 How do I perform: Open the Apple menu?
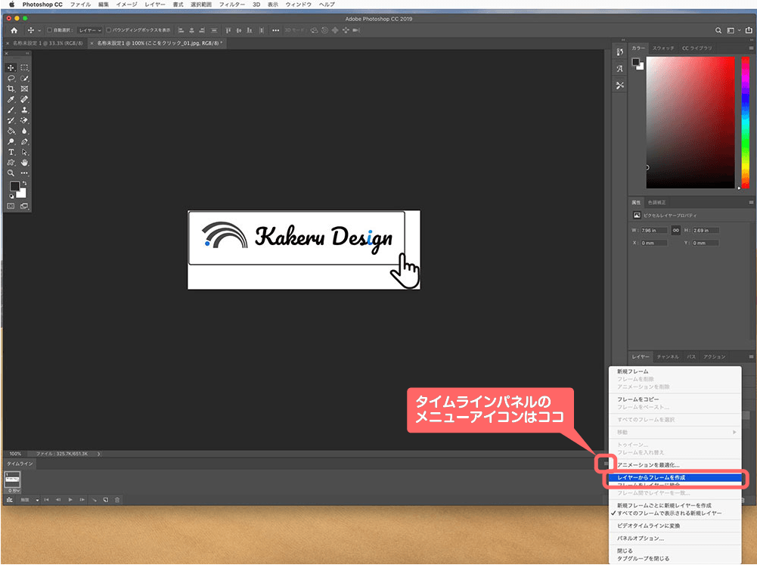tap(12, 5)
